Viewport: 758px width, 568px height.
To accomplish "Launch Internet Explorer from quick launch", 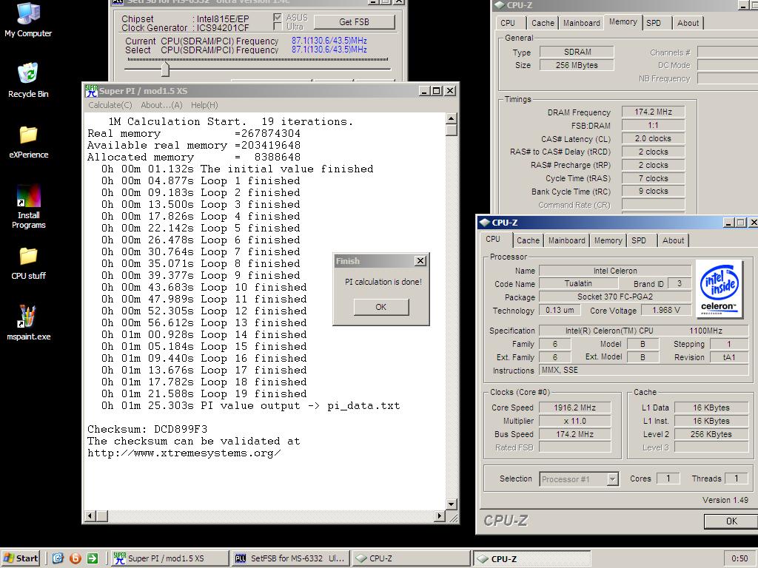I will pyautogui.click(x=58, y=558).
